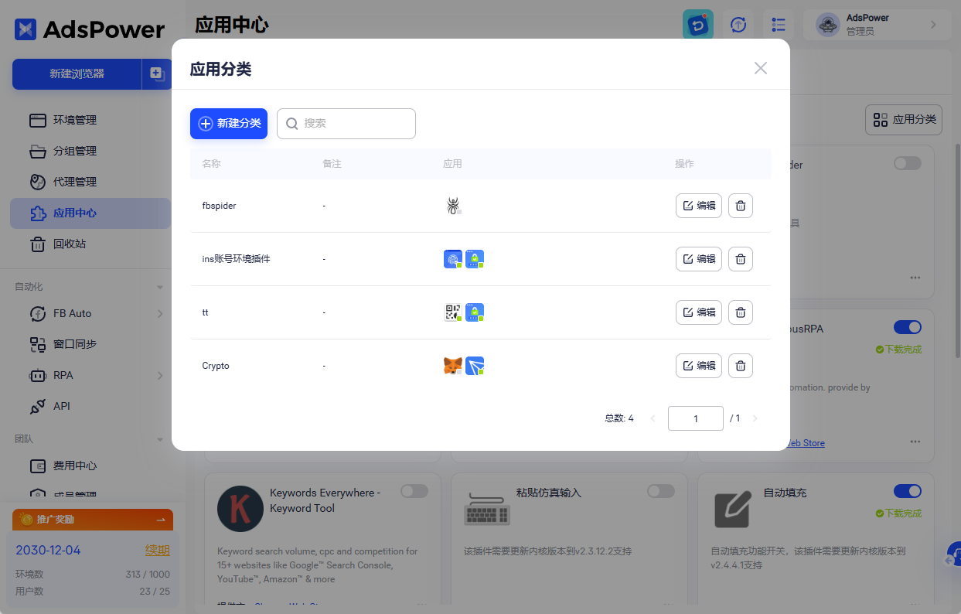Viewport: 961px width, 614px height.
Task: Click the Crypto category name
Action: tap(216, 366)
